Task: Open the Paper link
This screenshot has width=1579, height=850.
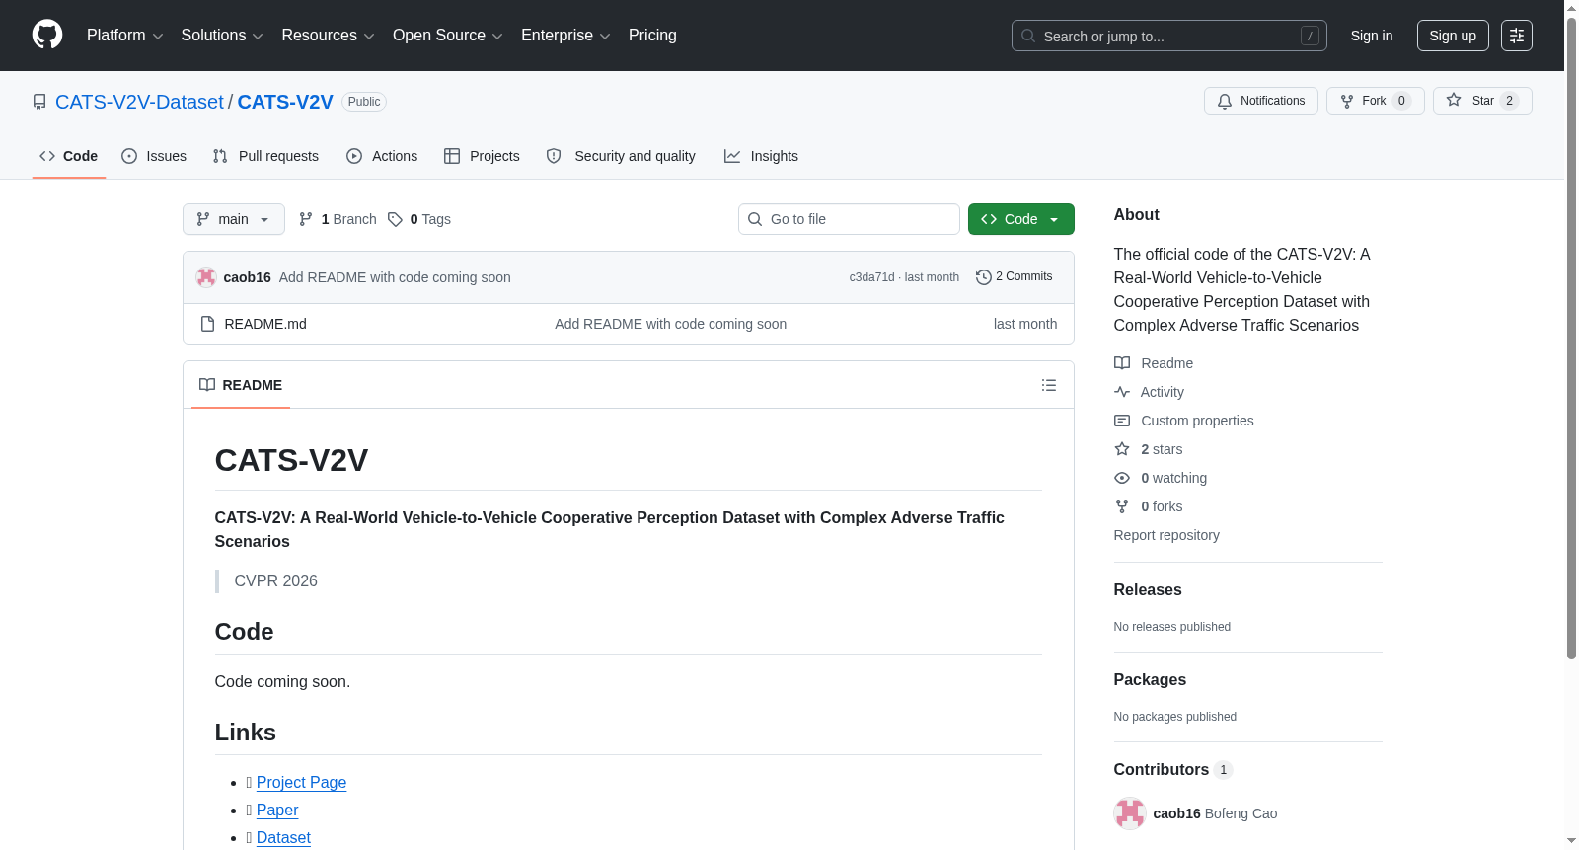Action: pyautogui.click(x=277, y=810)
